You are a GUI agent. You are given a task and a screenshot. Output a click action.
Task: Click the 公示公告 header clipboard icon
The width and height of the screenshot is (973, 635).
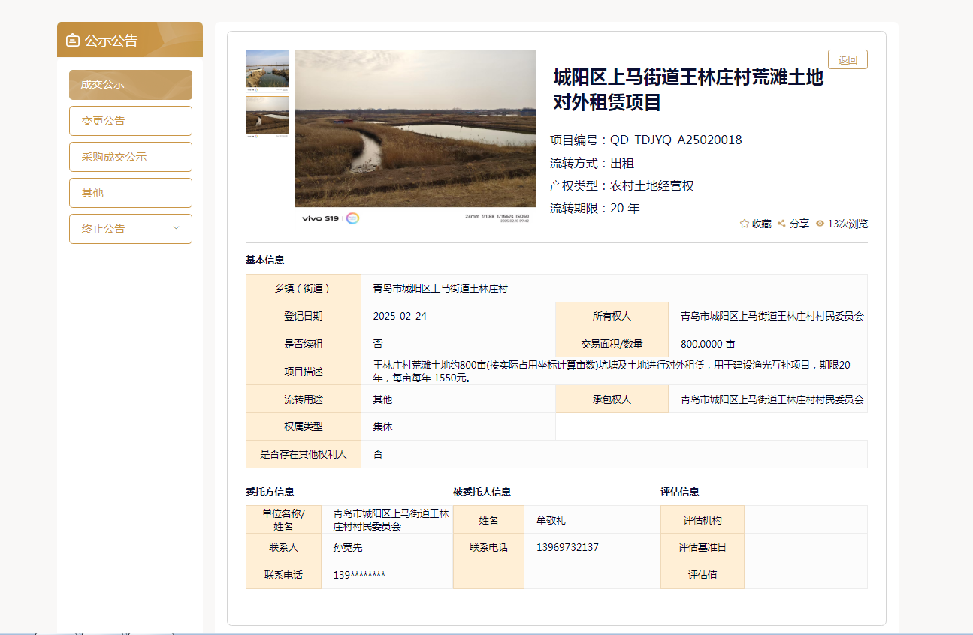point(73,40)
